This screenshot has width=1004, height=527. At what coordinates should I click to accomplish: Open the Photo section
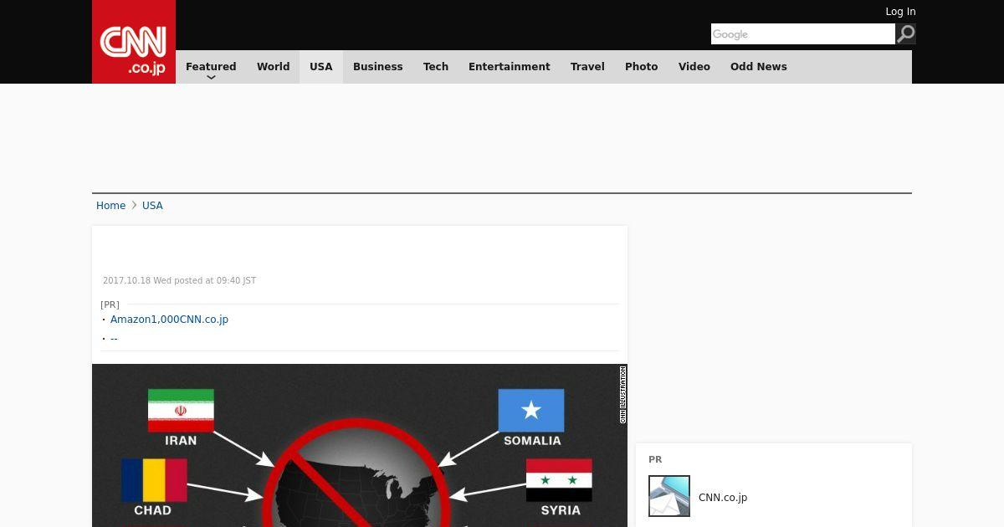pyautogui.click(x=642, y=67)
